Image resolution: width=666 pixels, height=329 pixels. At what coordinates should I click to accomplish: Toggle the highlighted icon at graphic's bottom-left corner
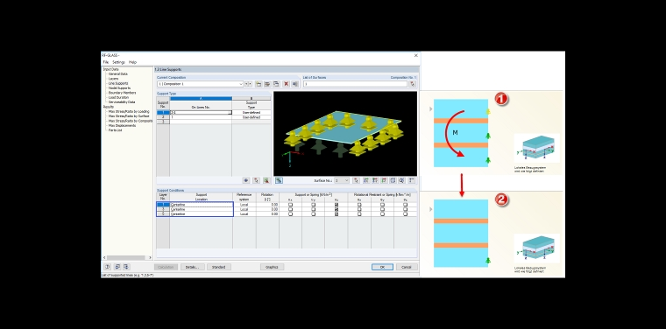click(279, 180)
